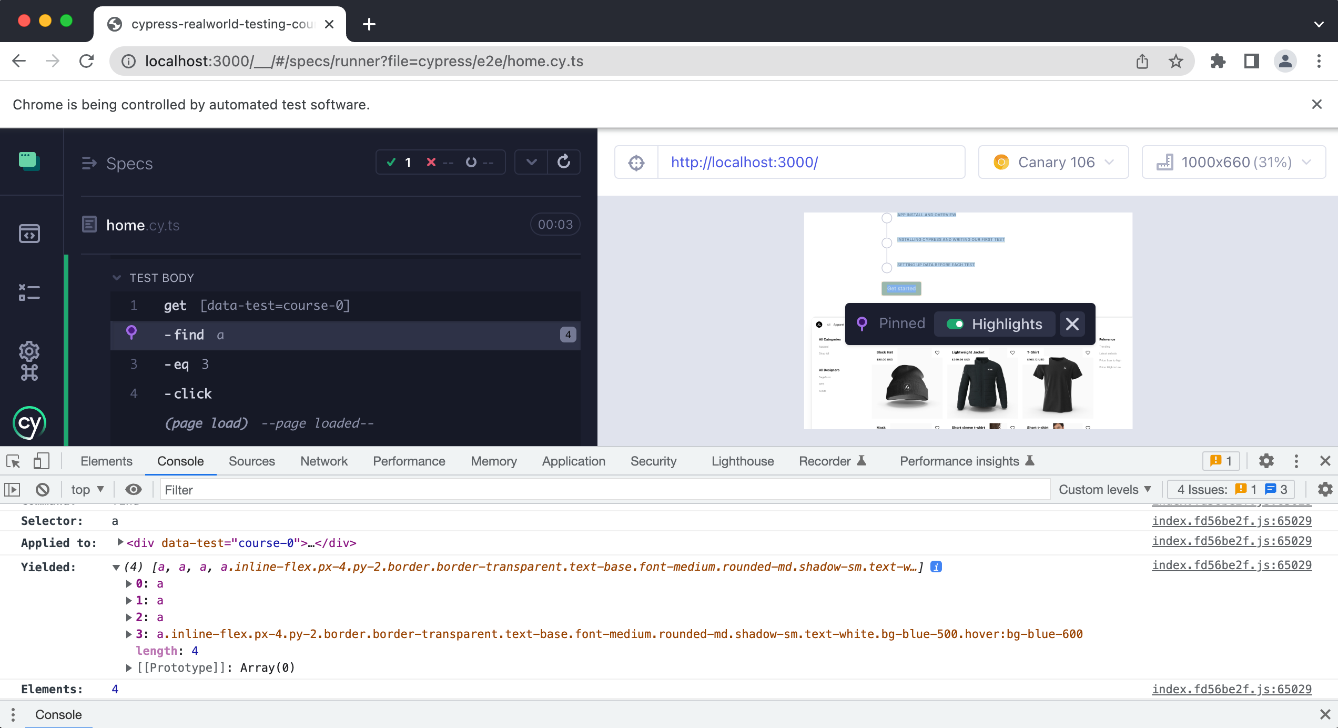The width and height of the screenshot is (1338, 728).
Task: Create a live expression with the eye icon
Action: pyautogui.click(x=133, y=489)
